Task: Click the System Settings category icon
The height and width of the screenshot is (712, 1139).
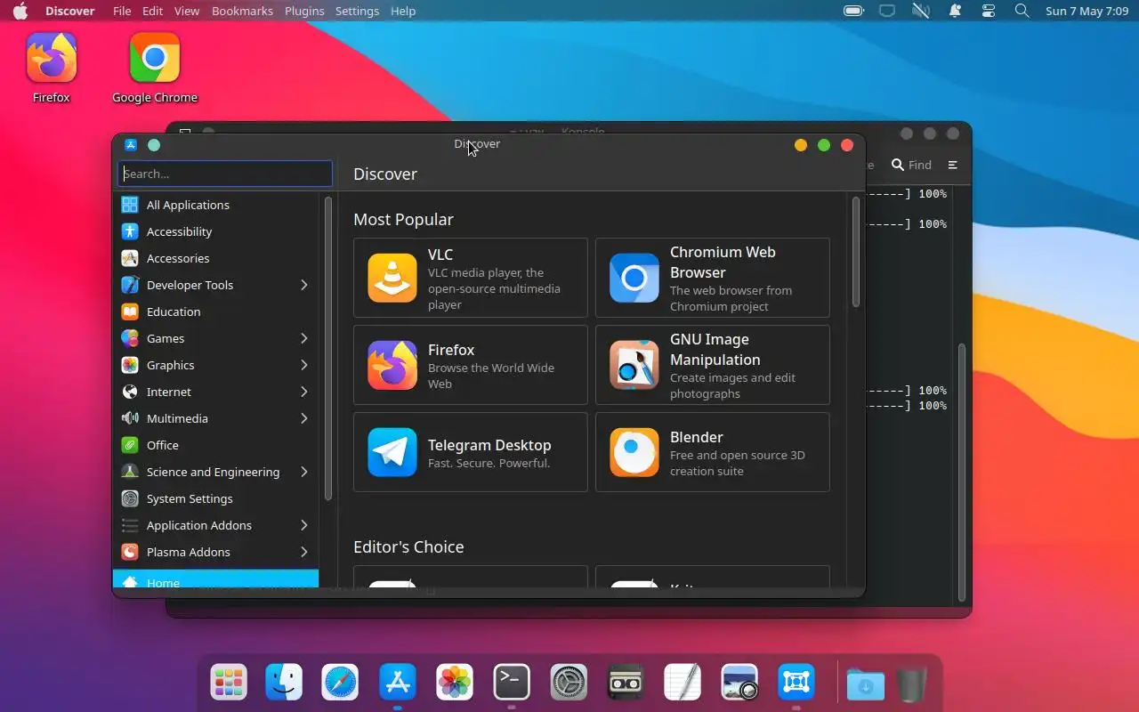Action: [130, 498]
